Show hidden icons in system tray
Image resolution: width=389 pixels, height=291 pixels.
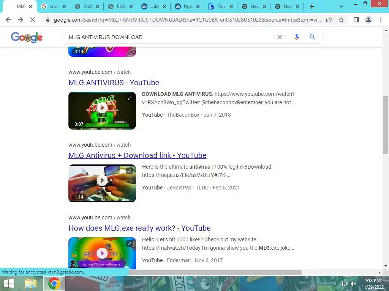point(335,284)
